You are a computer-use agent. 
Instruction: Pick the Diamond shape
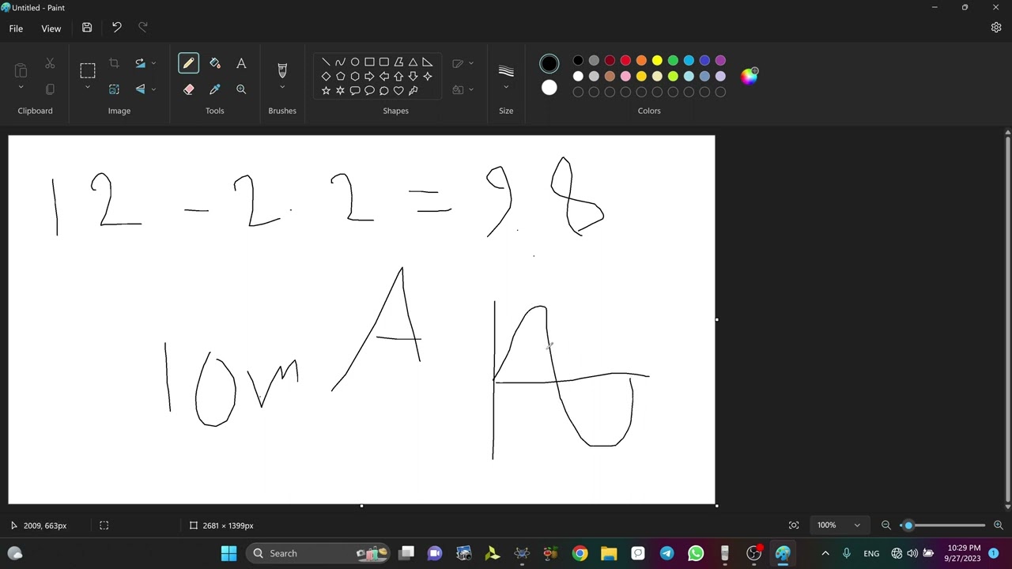pos(326,77)
